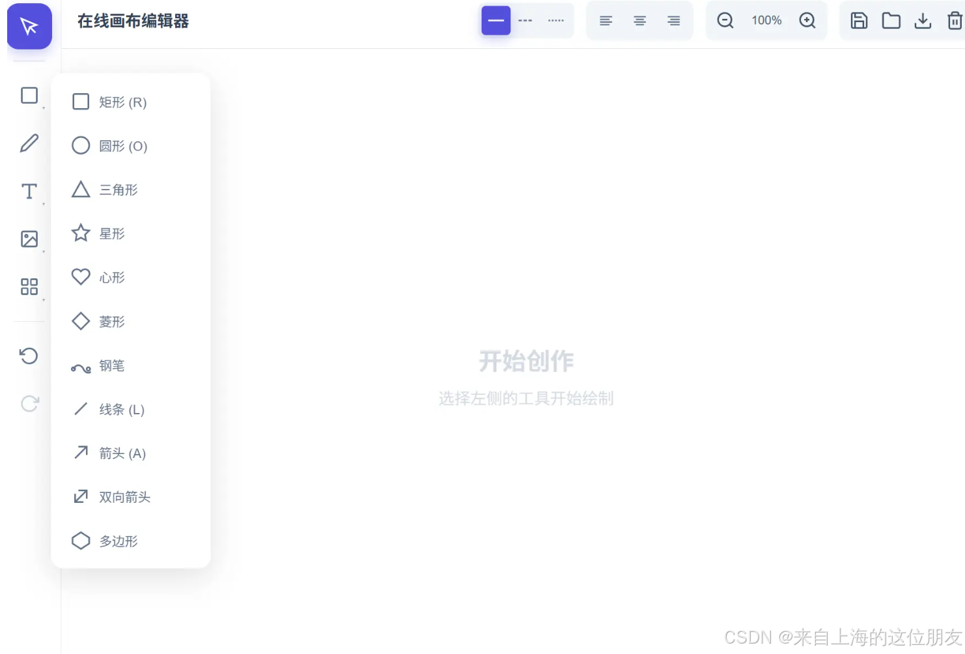Viewport: 965px width, 654px height.
Task: Open the Image insert tool
Action: 29,238
